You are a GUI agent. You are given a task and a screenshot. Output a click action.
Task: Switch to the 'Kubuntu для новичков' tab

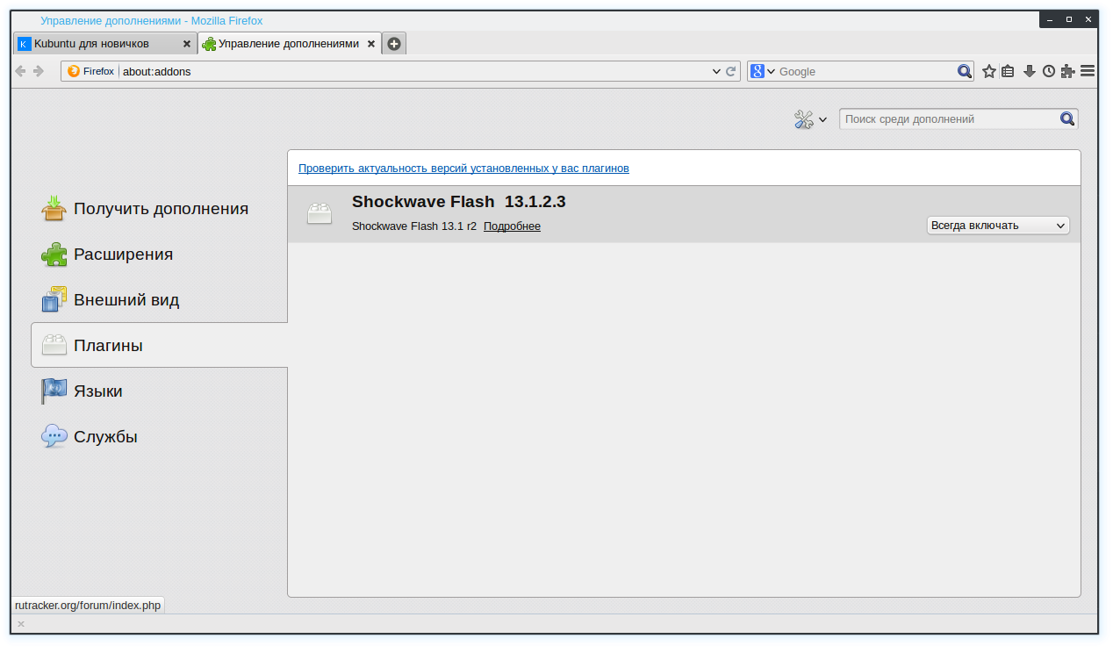[x=104, y=43]
